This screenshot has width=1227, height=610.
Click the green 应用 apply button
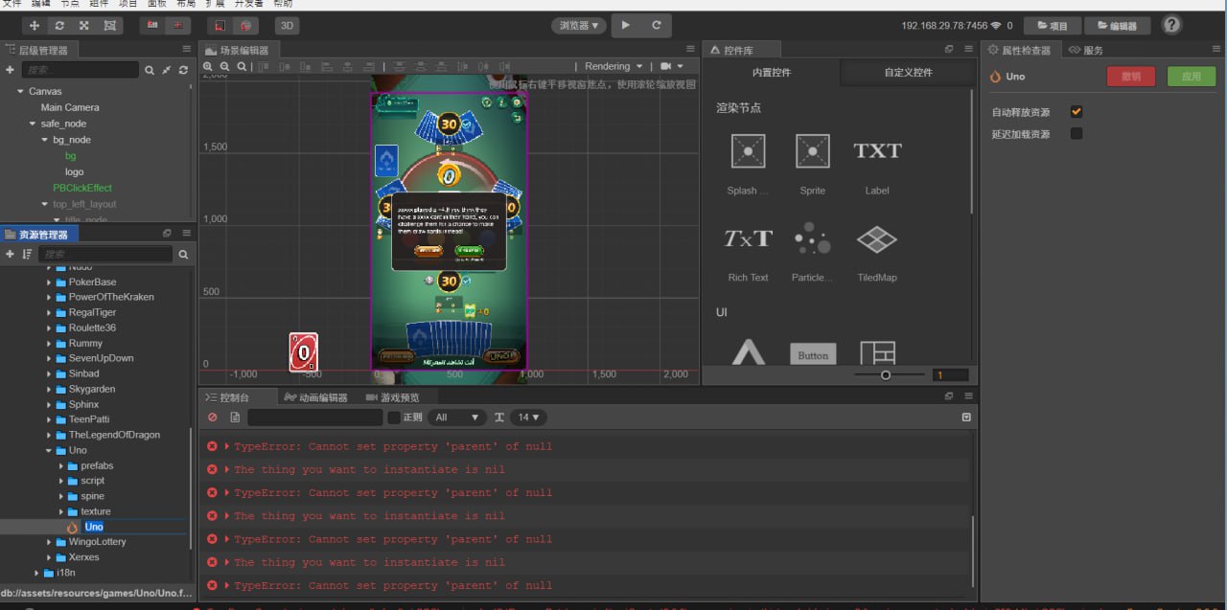pyautogui.click(x=1191, y=77)
